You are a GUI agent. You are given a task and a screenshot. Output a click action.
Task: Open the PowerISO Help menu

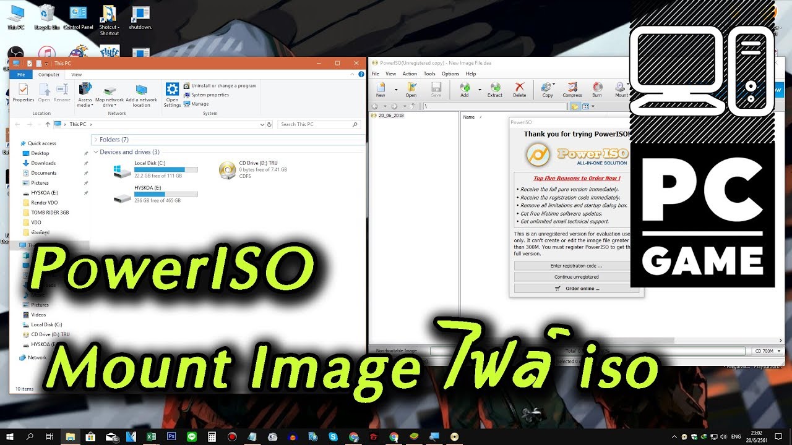coord(471,74)
